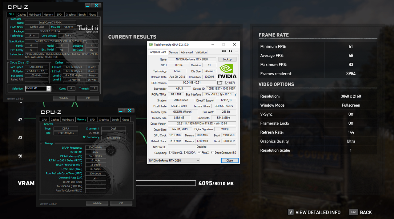Click OK in the lower CPU-Z window
The width and height of the screenshot is (394, 219).
click(x=121, y=203)
